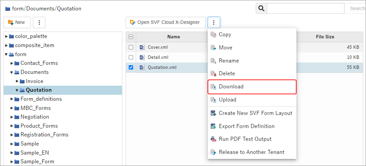The width and height of the screenshot is (366, 166).
Task: Select Download from the context menu
Action: 231,87
